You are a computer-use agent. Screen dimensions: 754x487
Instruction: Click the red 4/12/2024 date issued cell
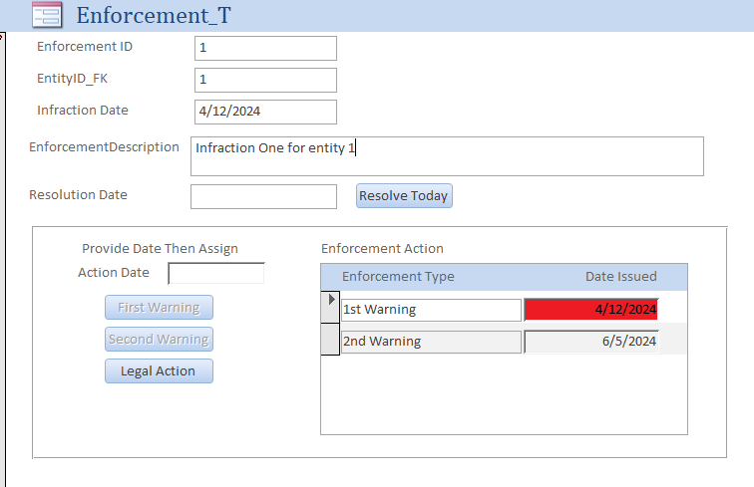[590, 310]
